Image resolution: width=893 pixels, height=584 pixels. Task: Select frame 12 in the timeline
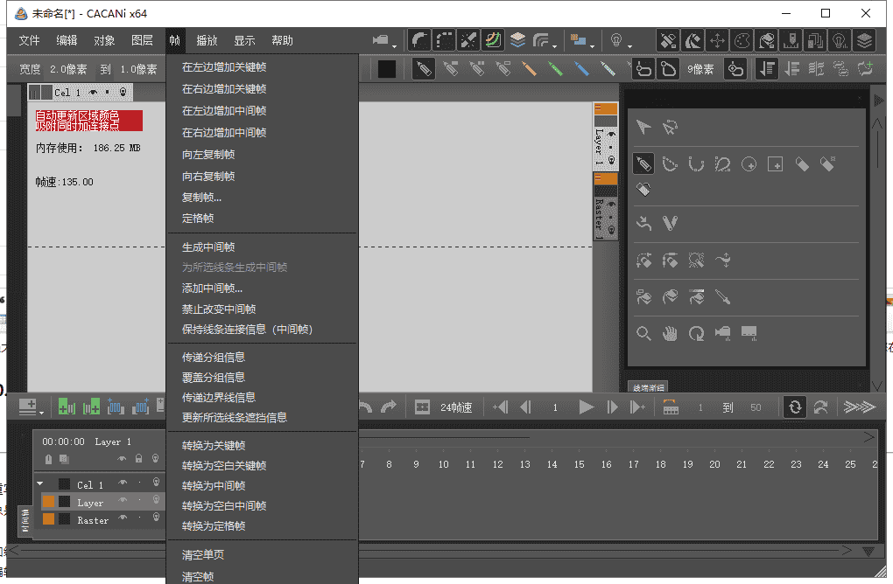click(497, 464)
